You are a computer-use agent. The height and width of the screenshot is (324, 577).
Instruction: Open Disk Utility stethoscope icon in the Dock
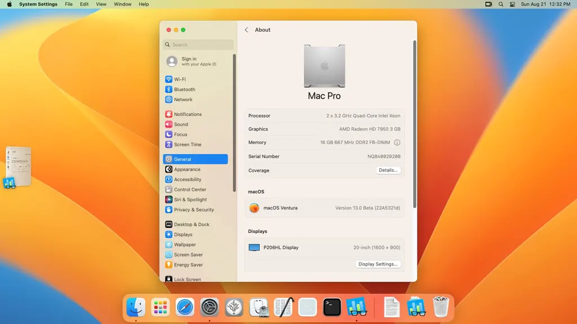point(259,307)
